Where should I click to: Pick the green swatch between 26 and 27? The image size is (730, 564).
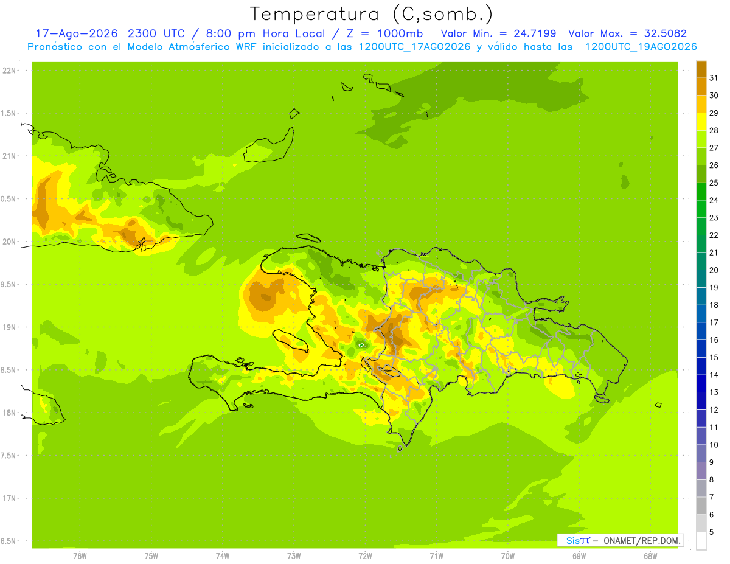(x=701, y=156)
